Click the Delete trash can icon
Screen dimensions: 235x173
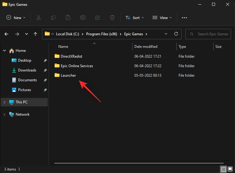112,18
